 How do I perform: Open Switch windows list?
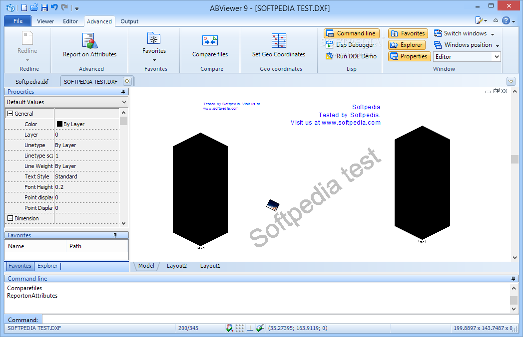pos(464,33)
